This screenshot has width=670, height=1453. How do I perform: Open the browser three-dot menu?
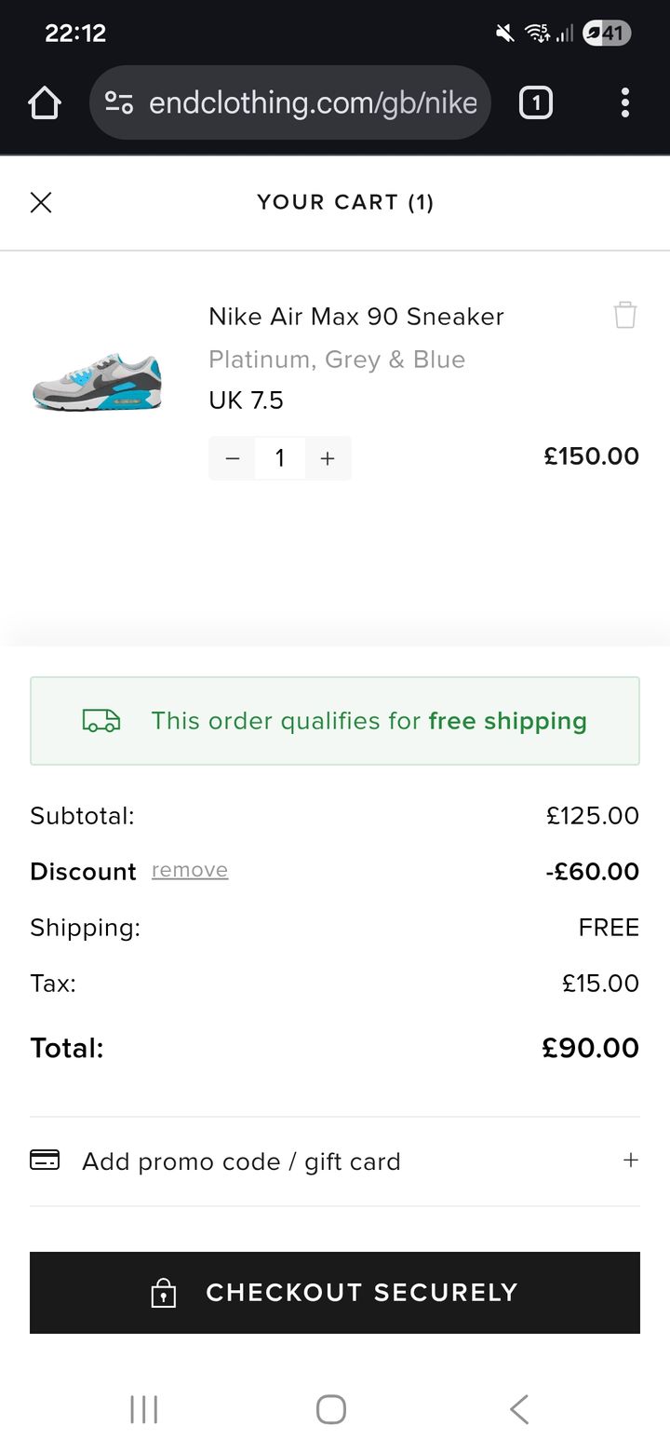coord(624,102)
